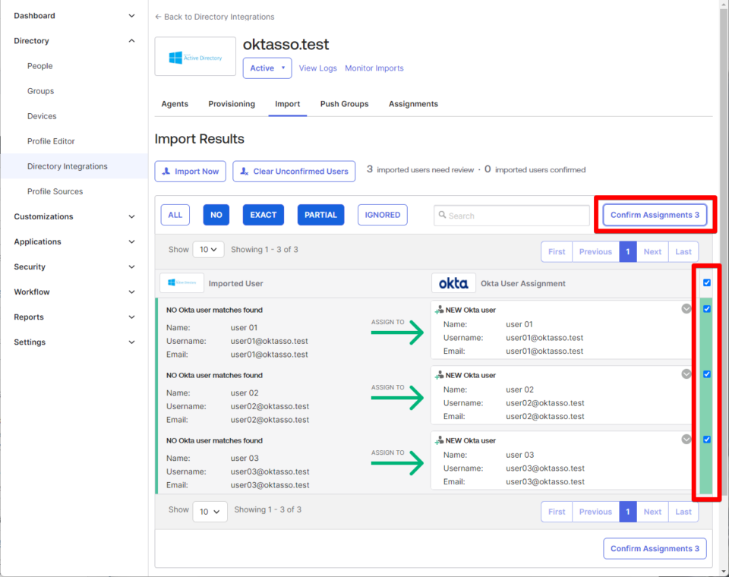
Task: Open View Logs for oktasso.test
Action: [317, 68]
